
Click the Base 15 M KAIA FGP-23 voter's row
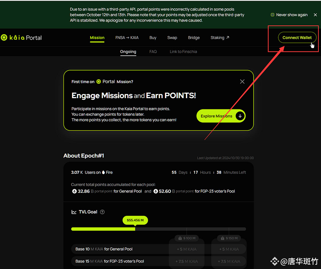pyautogui.click(x=159, y=261)
